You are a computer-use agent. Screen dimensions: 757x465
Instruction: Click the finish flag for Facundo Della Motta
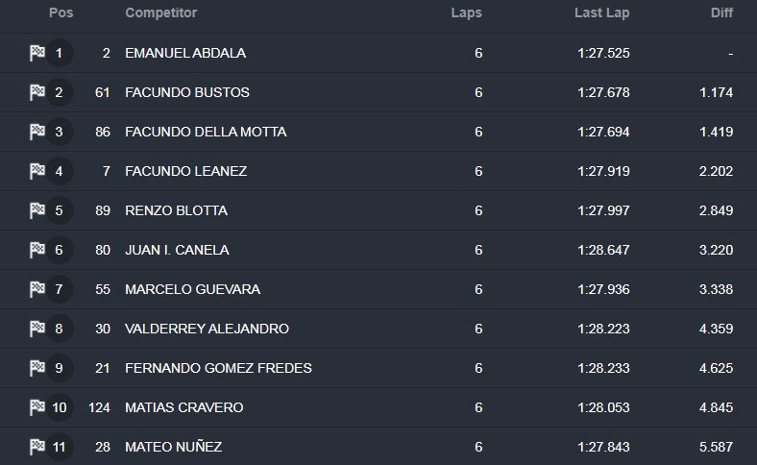pyautogui.click(x=37, y=132)
